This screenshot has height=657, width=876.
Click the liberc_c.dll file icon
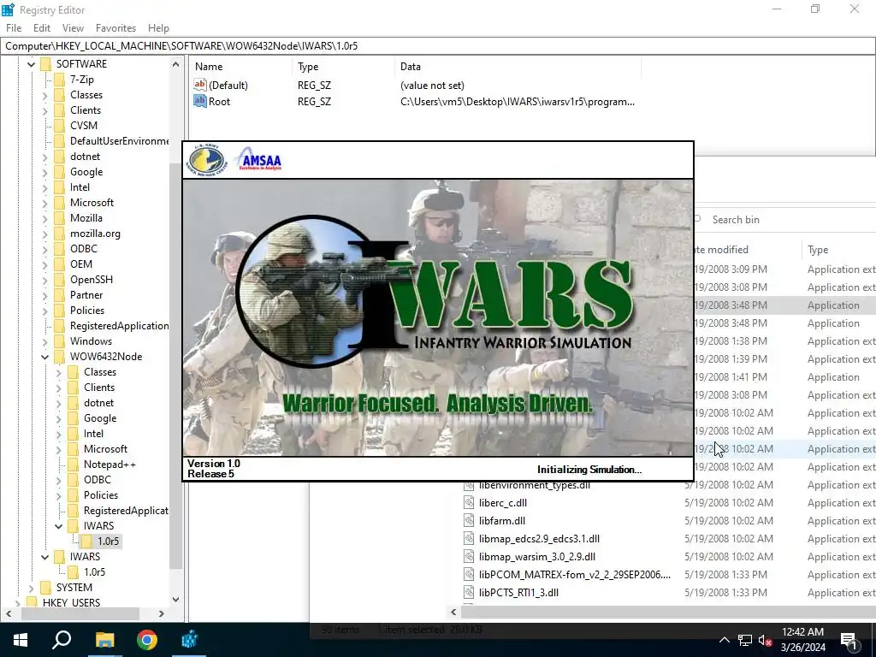[x=469, y=503]
